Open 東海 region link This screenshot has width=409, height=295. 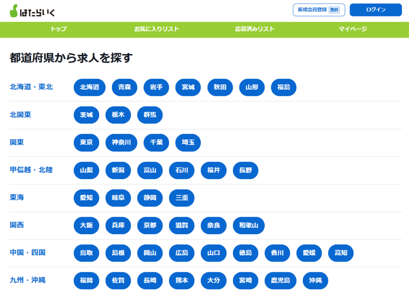click(17, 197)
